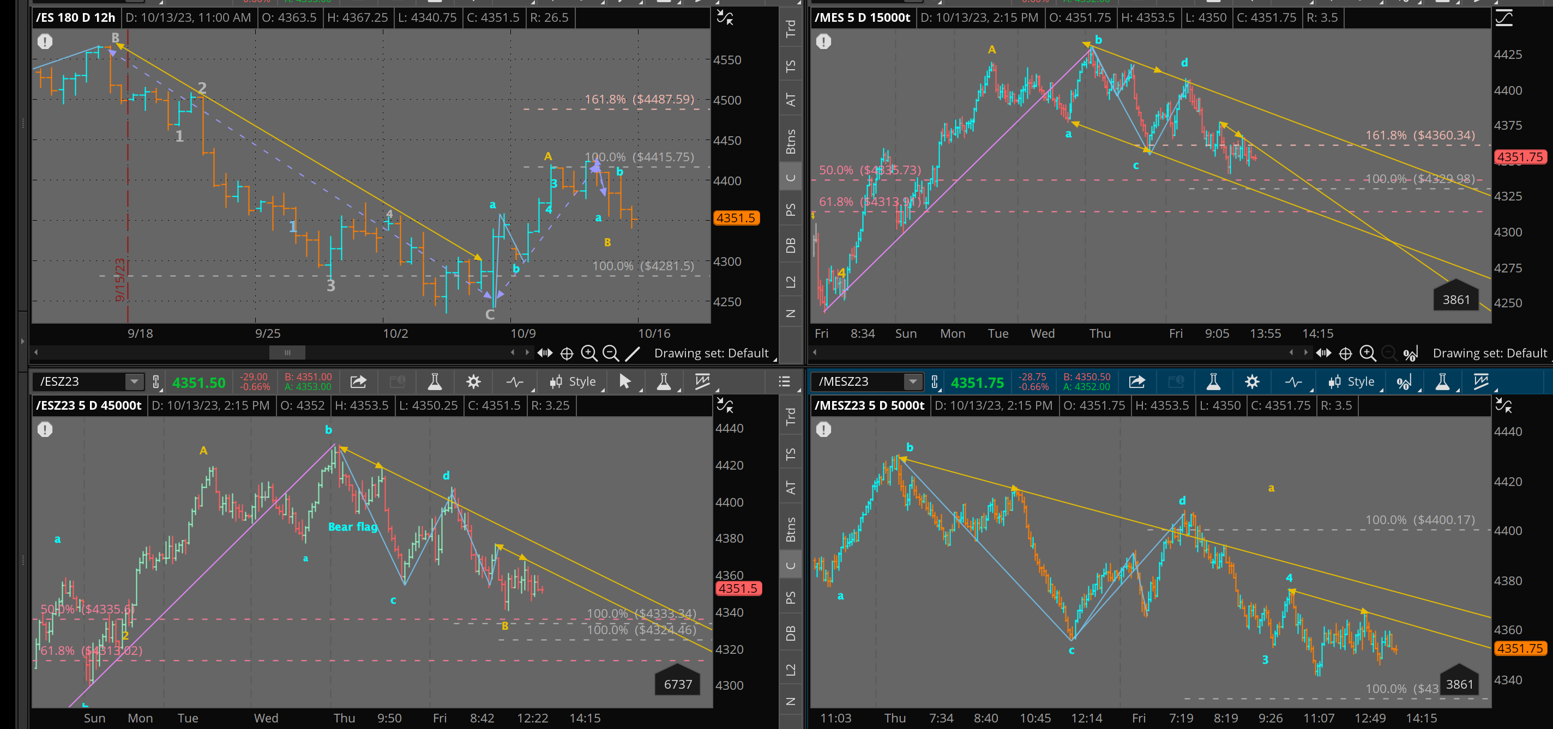Open Trd tab beside /ES chart

click(790, 28)
